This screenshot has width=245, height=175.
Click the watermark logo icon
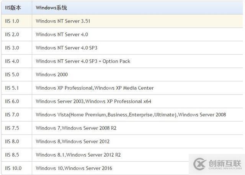pos(200,164)
